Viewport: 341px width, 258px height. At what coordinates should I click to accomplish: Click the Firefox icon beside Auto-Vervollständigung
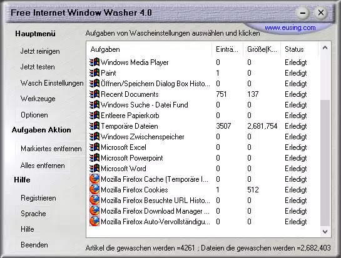point(94,222)
